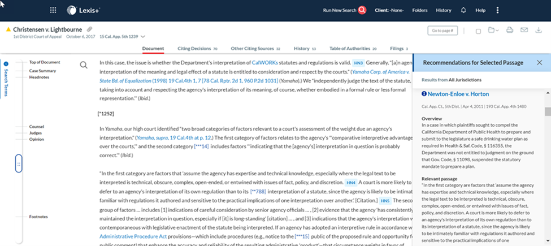Download the document
The width and height of the screenshot is (551, 246).
[x=539, y=30]
